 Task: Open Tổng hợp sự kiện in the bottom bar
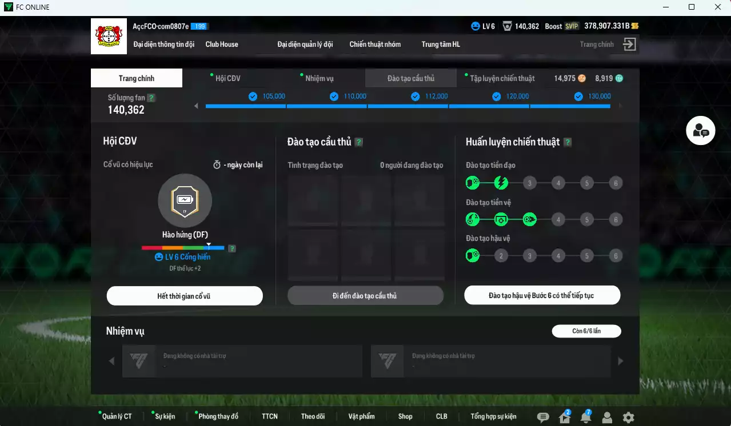click(493, 416)
